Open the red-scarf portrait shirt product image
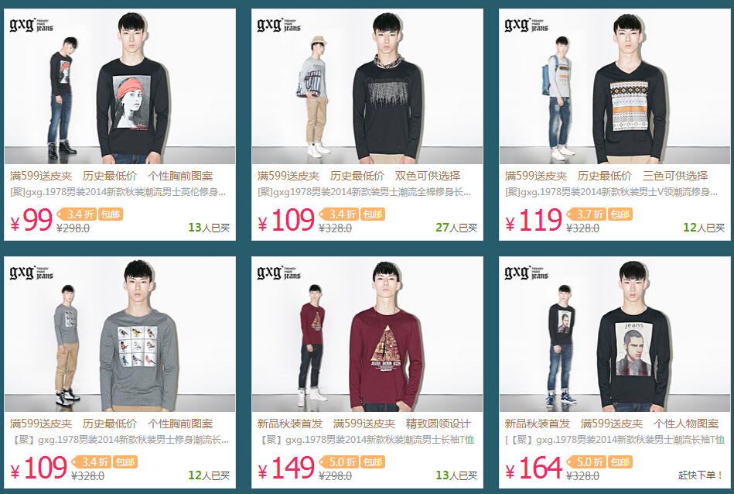The height and width of the screenshot is (494, 734). tap(120, 86)
